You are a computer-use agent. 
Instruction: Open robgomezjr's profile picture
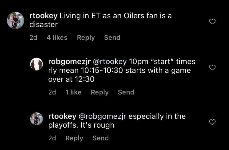(37, 64)
